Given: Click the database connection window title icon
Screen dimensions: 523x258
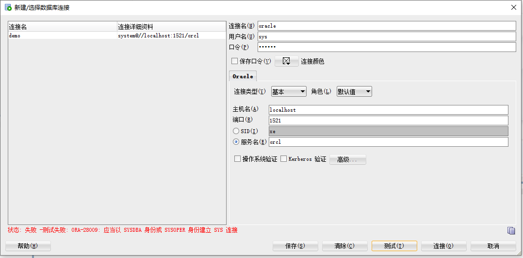Looking at the screenshot, I should [x=8, y=7].
